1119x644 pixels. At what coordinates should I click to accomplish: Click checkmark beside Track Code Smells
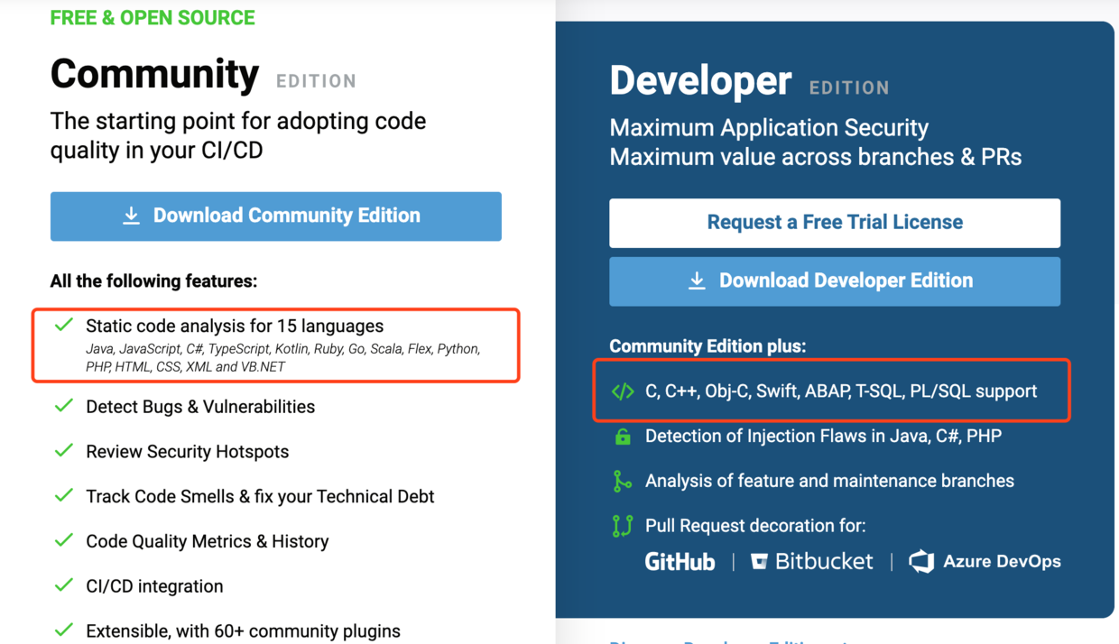64,496
